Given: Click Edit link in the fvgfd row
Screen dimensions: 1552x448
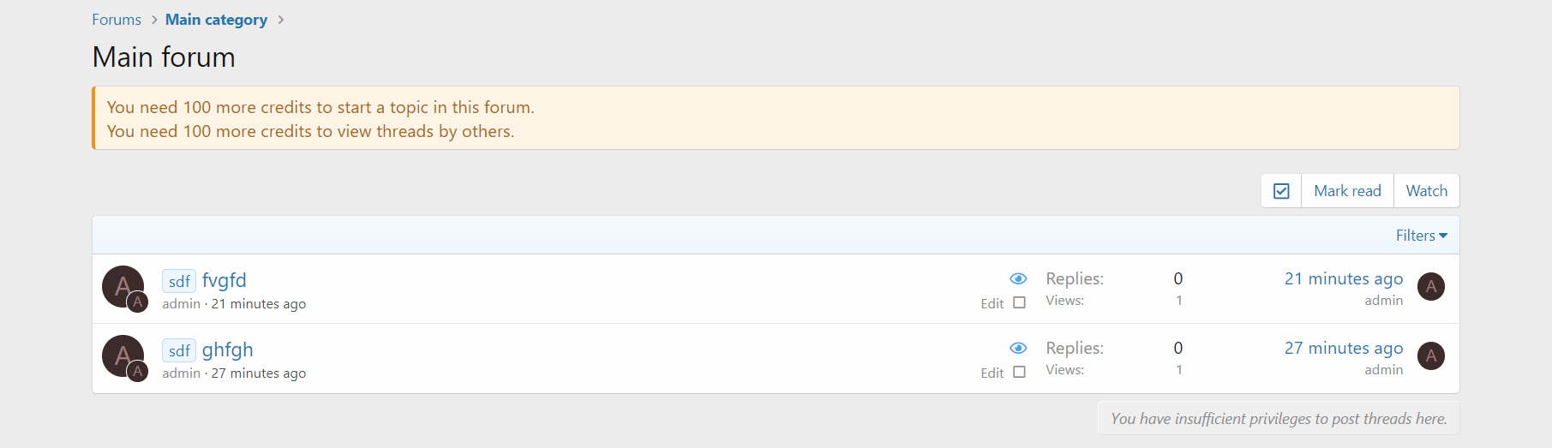Looking at the screenshot, I should point(992,303).
